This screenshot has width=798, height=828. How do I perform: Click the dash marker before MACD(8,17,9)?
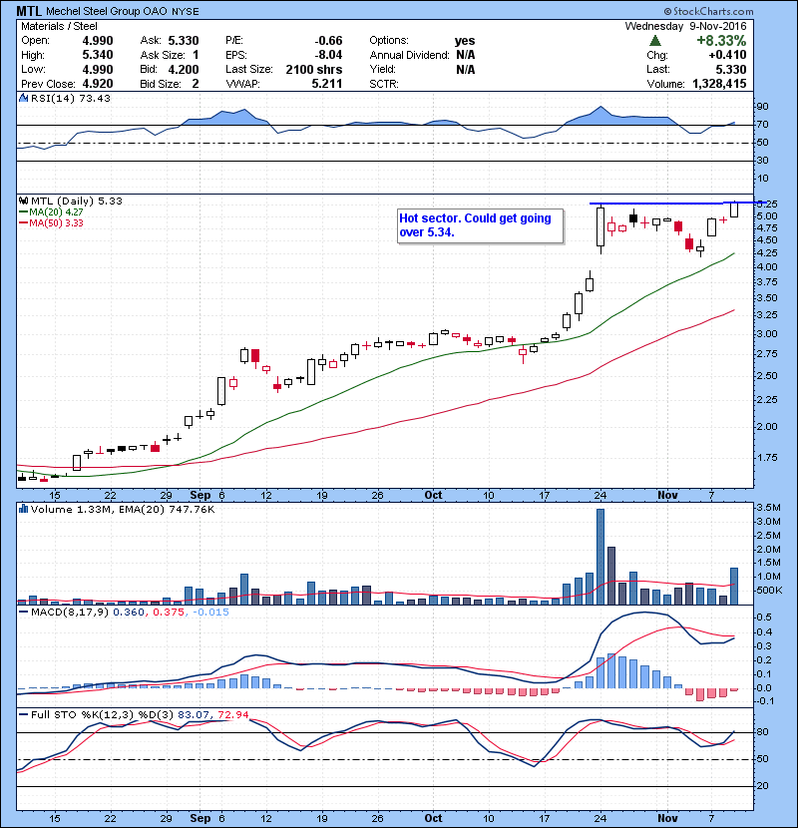[23, 613]
